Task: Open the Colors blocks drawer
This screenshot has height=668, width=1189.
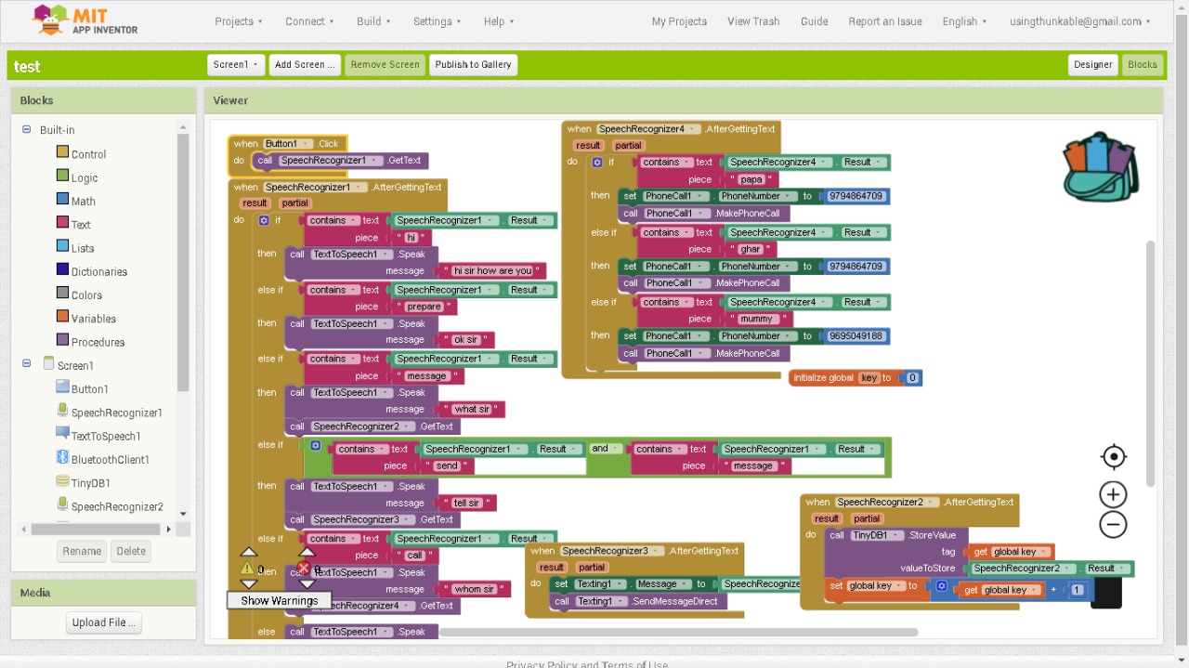Action: 83,295
